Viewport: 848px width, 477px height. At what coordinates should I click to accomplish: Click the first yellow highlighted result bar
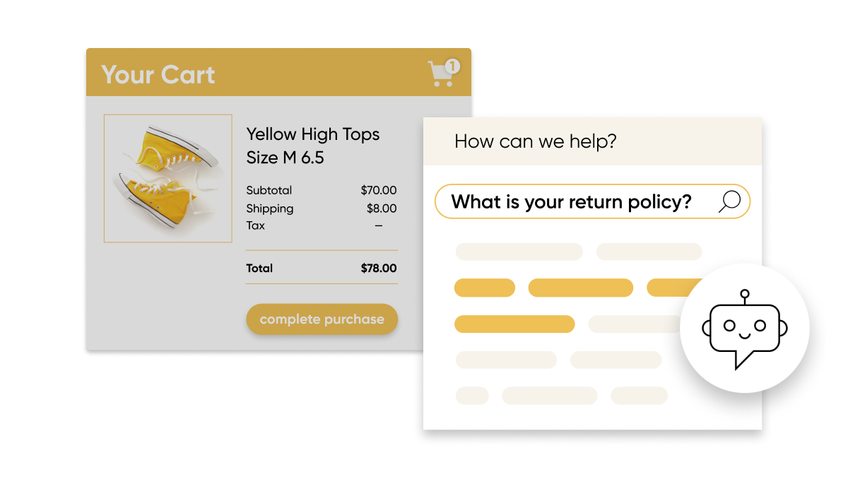coord(485,288)
